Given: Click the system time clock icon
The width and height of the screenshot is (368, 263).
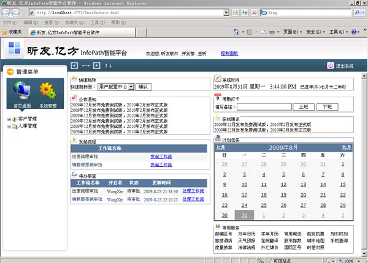Looking at the screenshot, I should pos(218,78).
